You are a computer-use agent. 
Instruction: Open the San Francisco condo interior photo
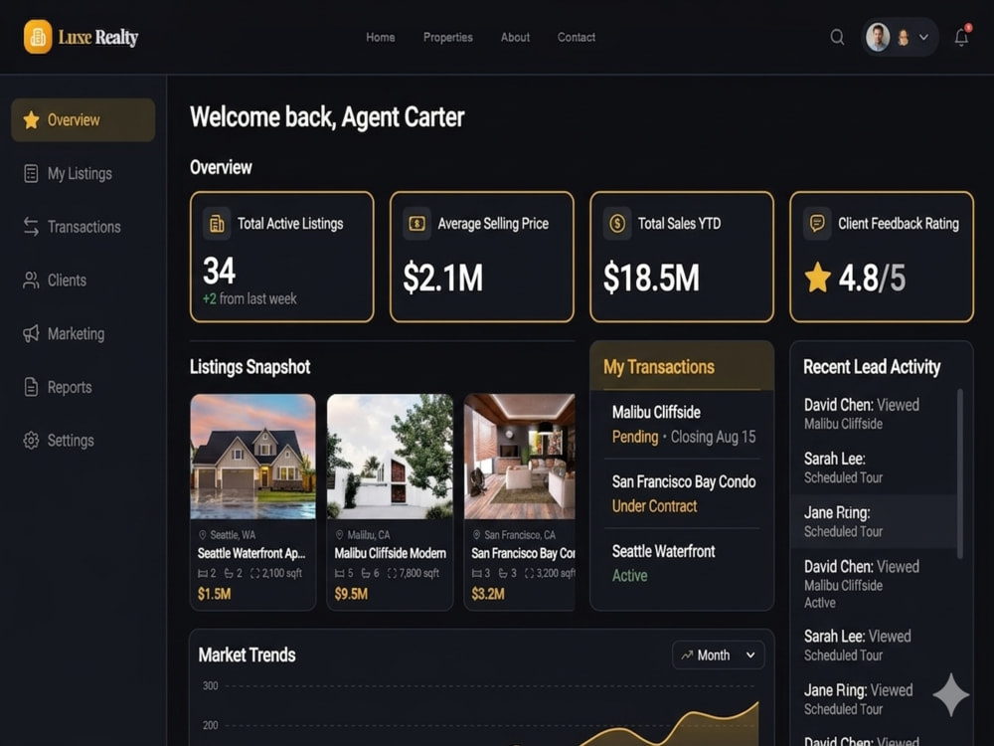pos(520,457)
